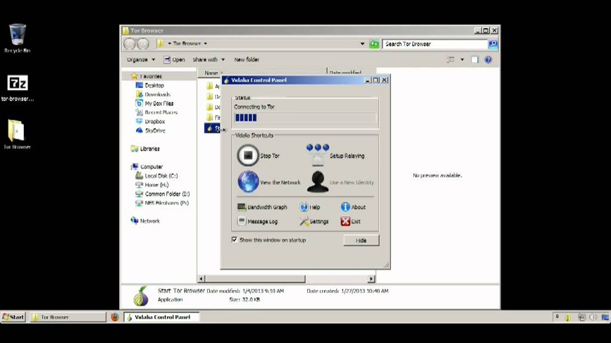Image resolution: width=611 pixels, height=343 pixels.
Task: Click Exit in Vidalia
Action: [350, 222]
